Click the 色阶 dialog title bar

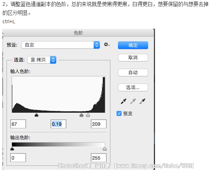coord(78,33)
